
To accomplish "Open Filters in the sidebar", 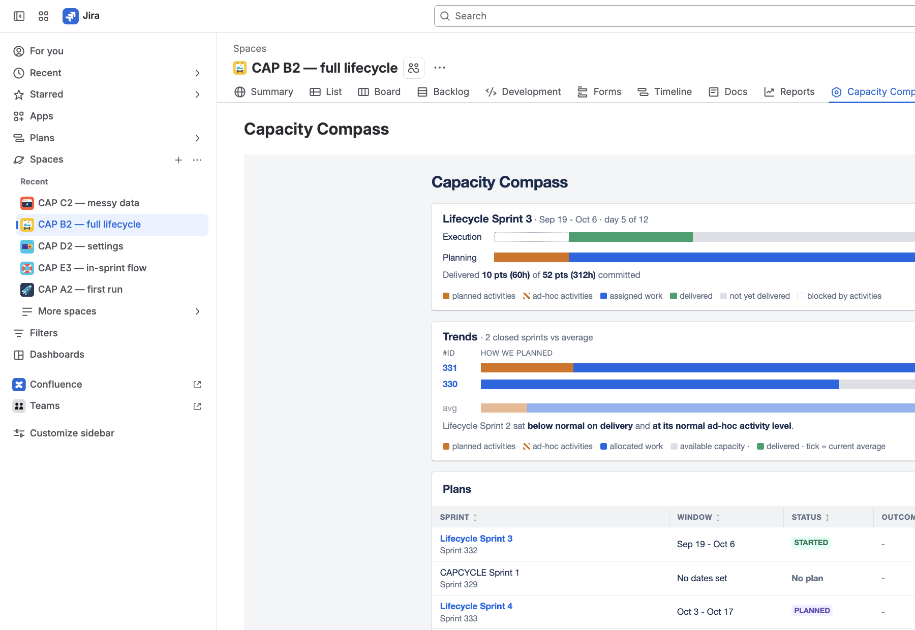I will (44, 333).
